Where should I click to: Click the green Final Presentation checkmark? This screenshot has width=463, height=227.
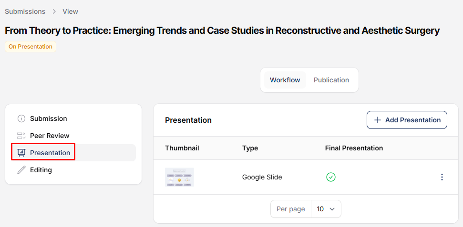330,177
